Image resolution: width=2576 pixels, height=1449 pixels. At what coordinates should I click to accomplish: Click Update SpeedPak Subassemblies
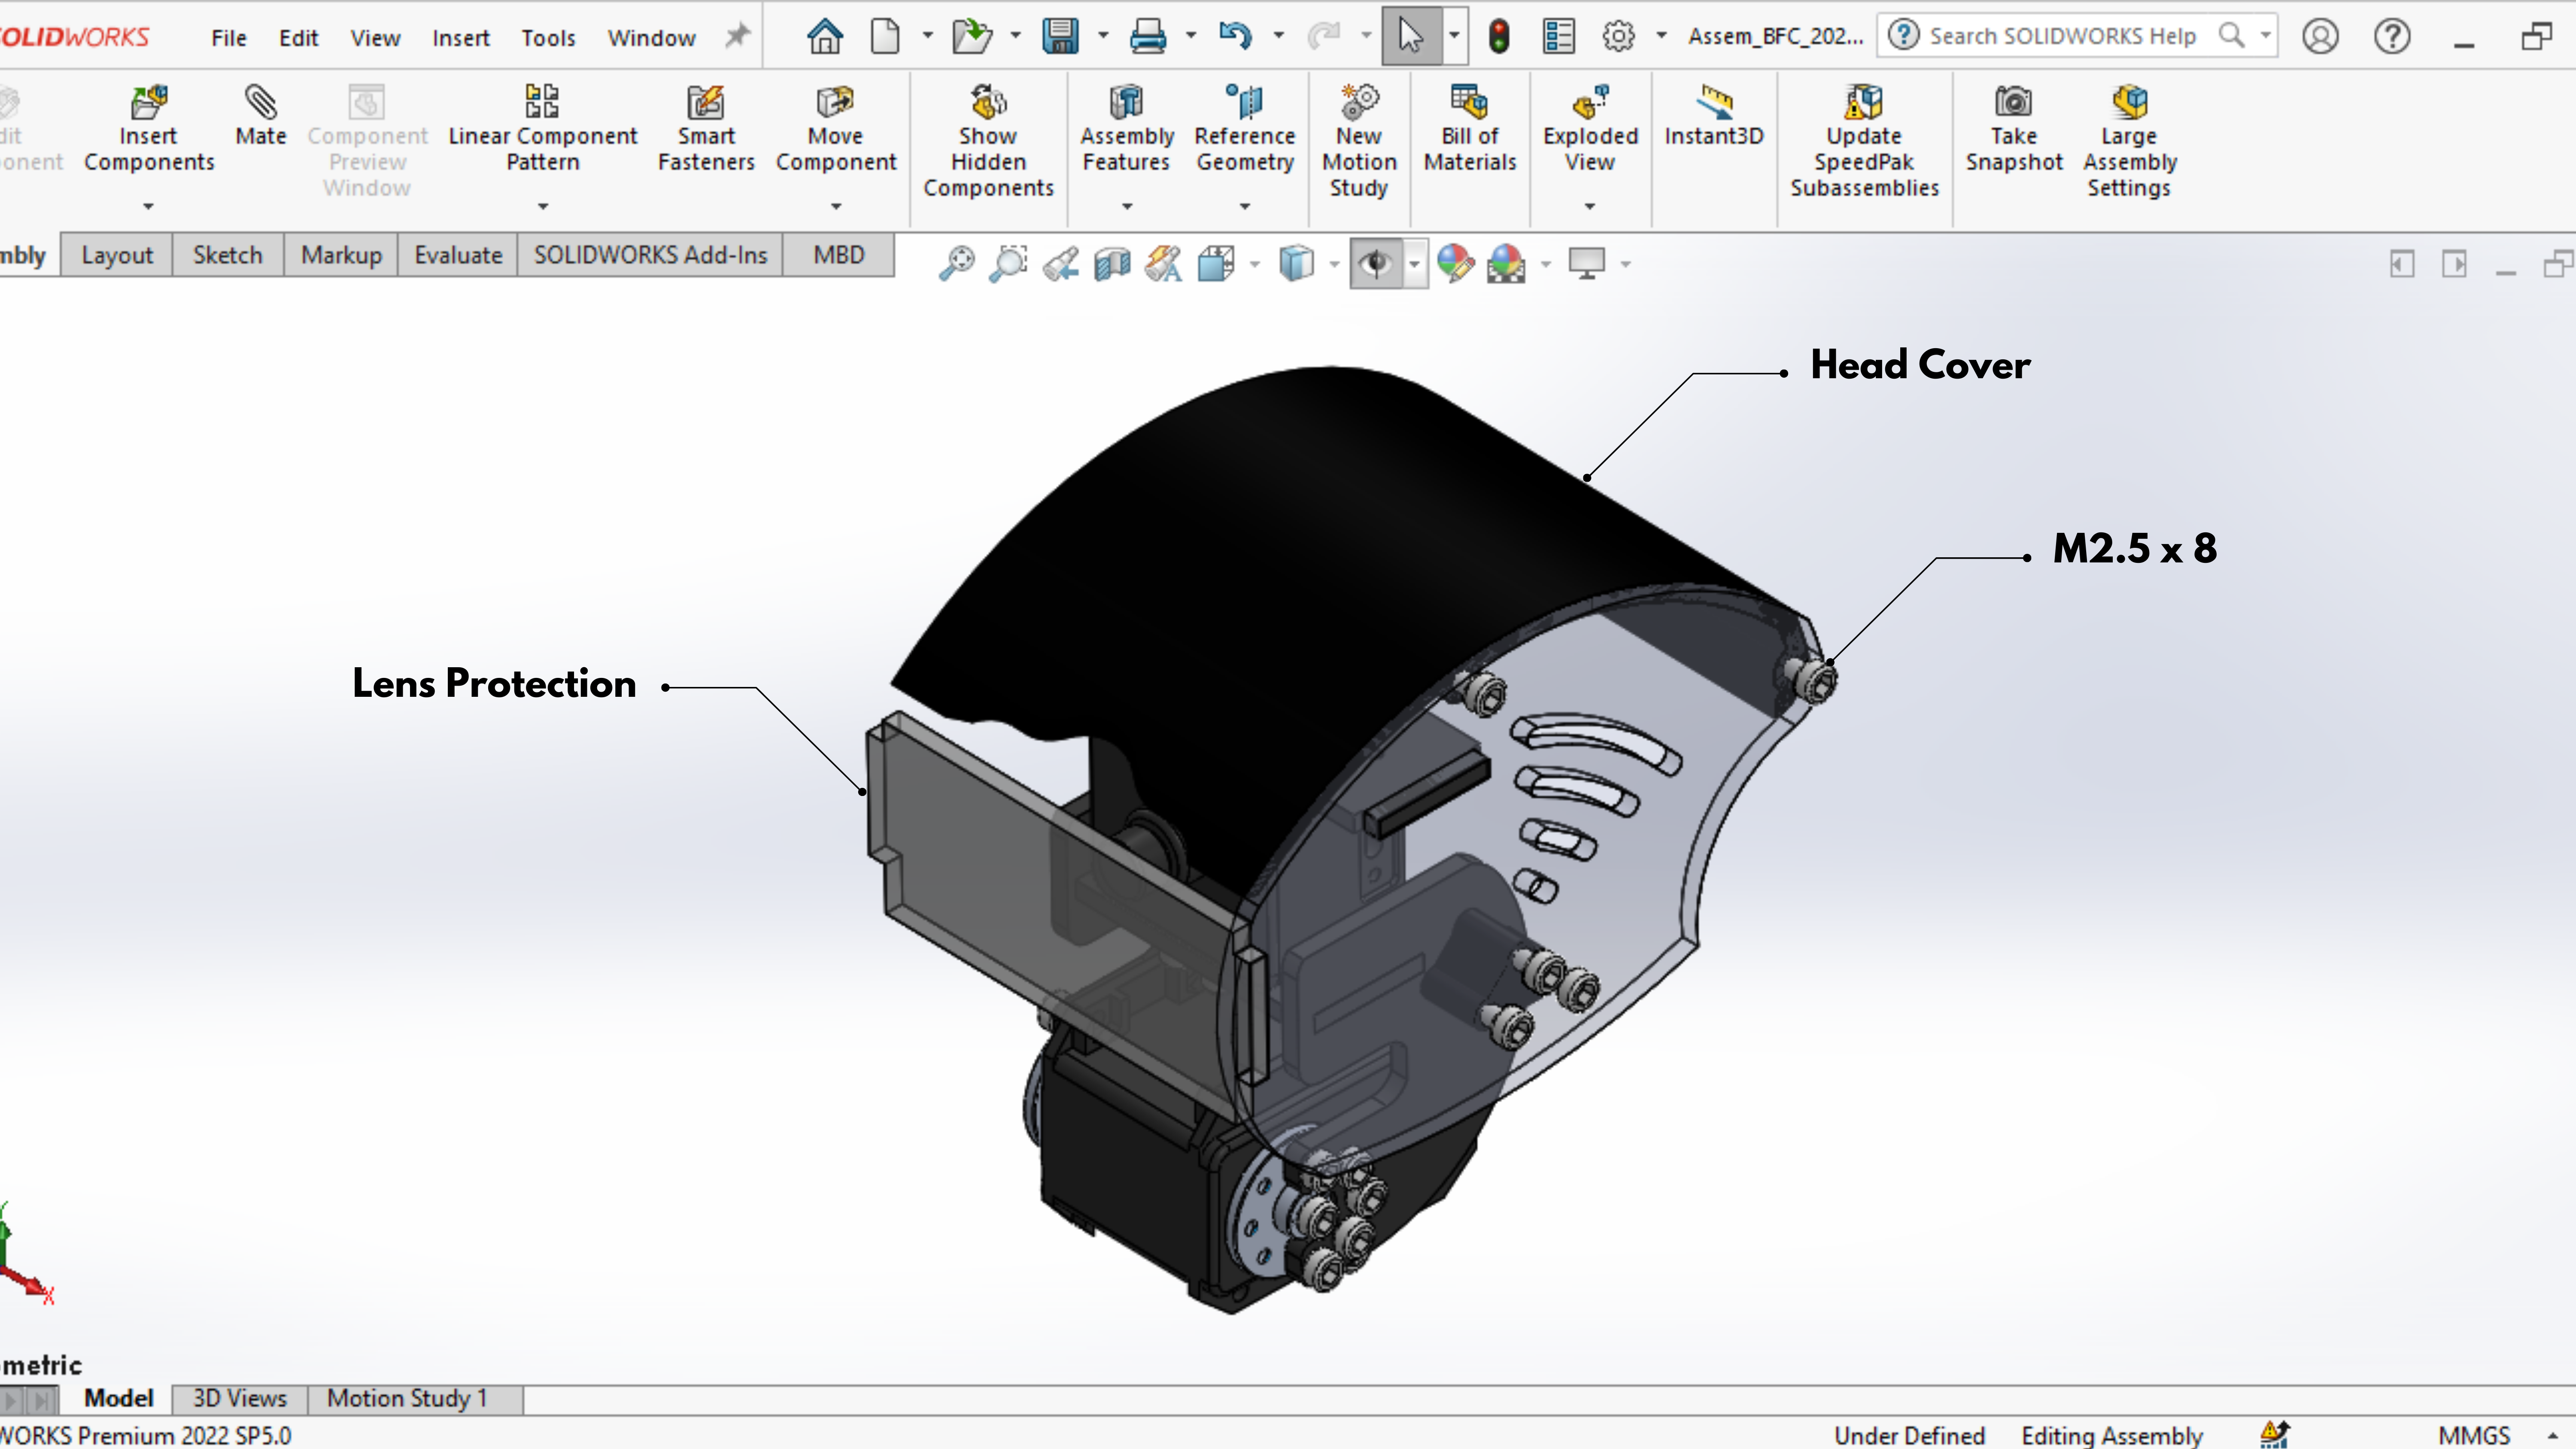1864,142
